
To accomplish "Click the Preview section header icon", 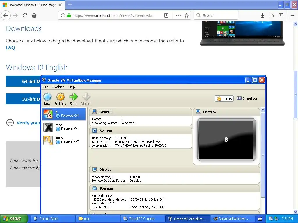I will (198, 112).
